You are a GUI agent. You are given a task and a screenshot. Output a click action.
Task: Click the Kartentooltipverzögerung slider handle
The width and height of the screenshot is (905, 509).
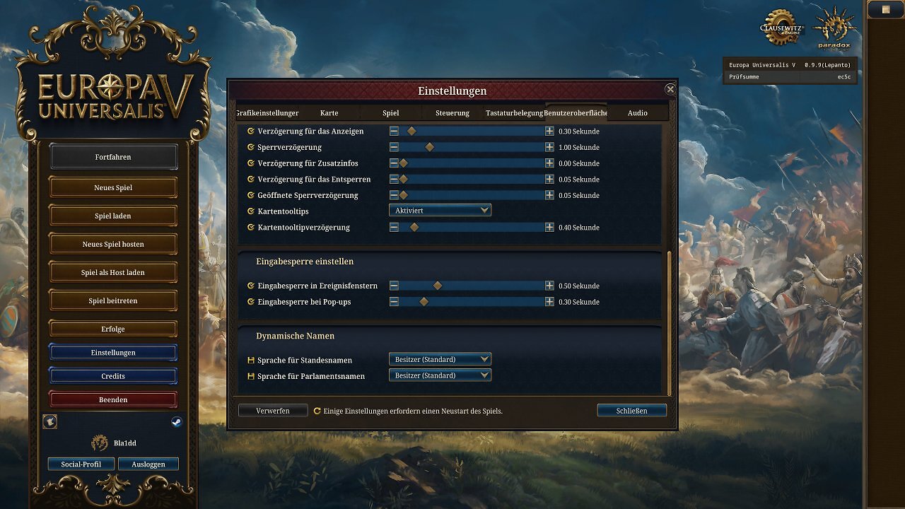coord(415,227)
